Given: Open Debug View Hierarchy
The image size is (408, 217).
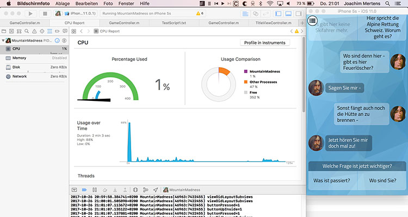Looking at the screenshot, I should point(135,190).
